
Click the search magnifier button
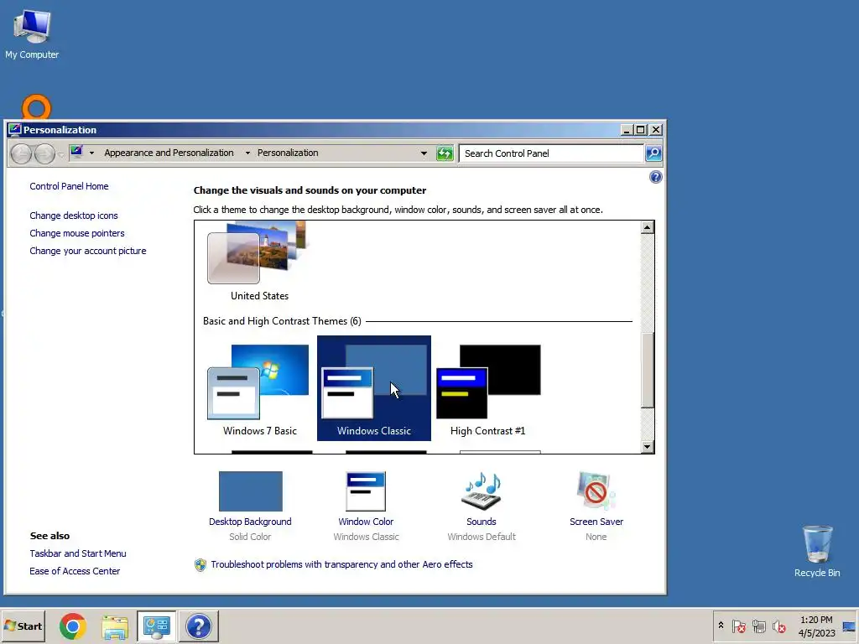pyautogui.click(x=653, y=153)
